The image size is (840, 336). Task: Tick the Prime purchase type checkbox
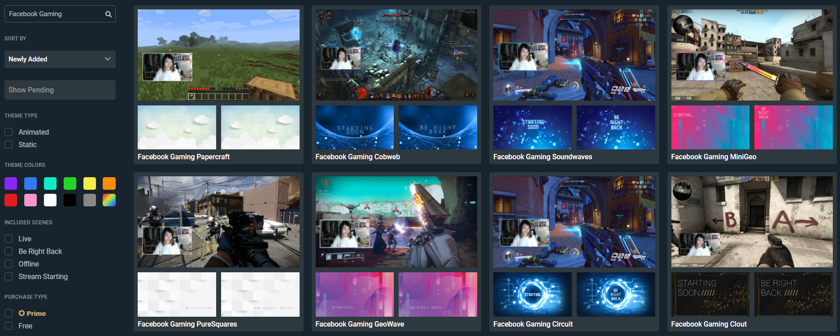9,313
